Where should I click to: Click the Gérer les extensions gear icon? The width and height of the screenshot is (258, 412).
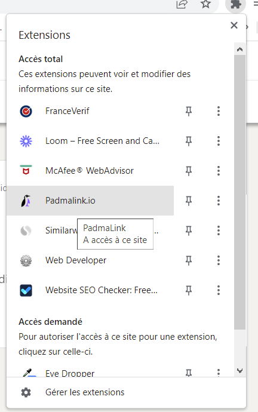(x=26, y=392)
